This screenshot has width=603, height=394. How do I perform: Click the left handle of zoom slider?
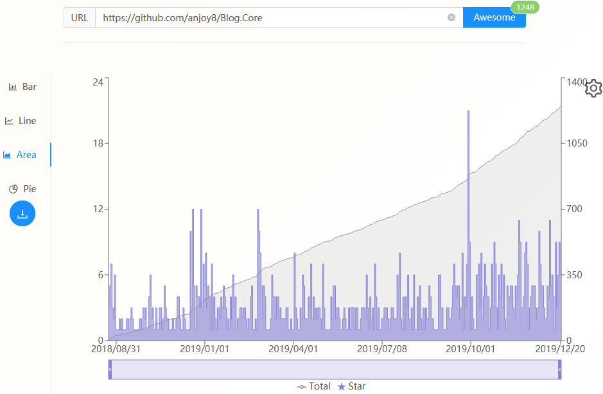coord(110,370)
